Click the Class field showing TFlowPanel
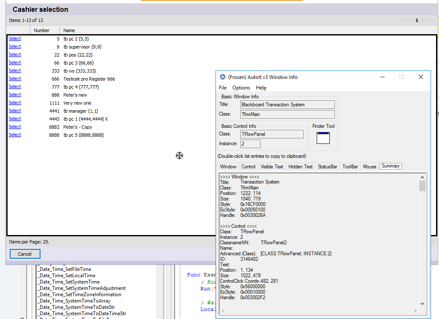This screenshot has height=319, width=439. (272, 134)
